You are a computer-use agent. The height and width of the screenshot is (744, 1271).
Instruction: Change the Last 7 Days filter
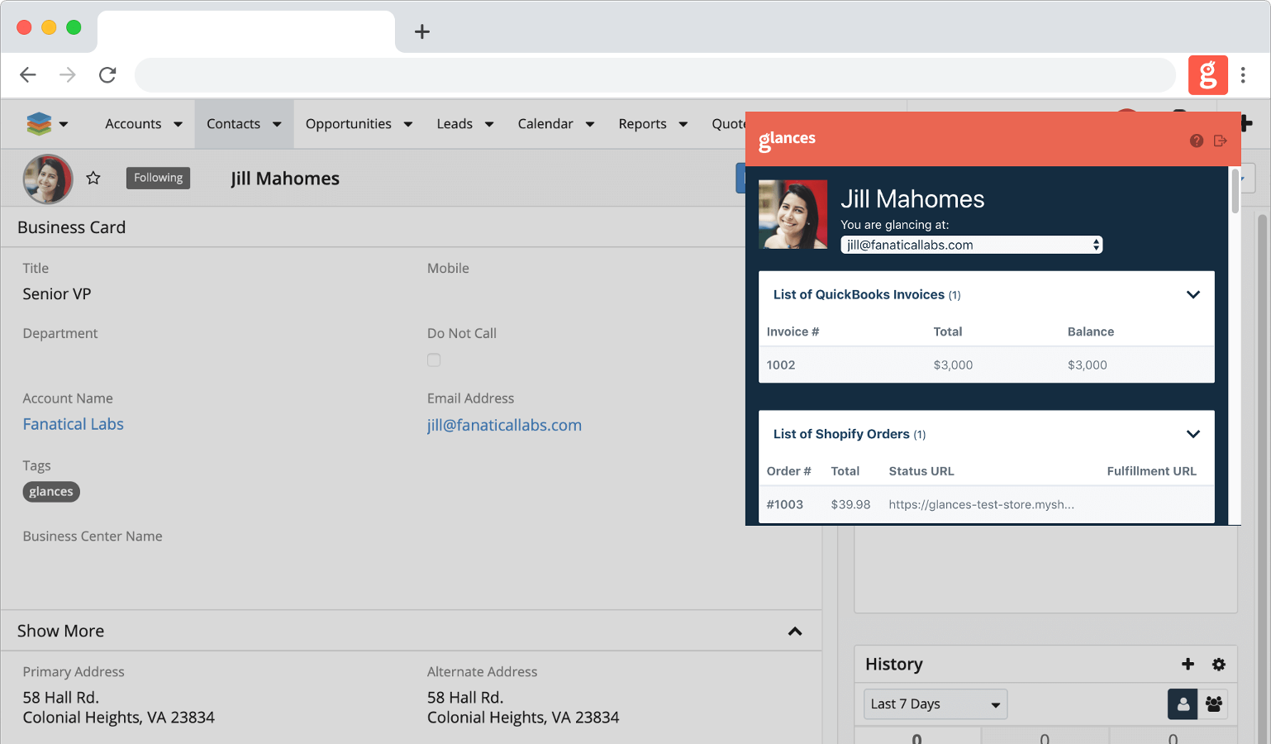935,704
